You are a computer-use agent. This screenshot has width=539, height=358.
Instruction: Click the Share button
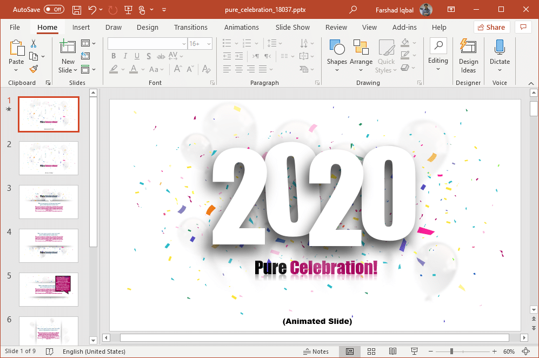pos(491,28)
